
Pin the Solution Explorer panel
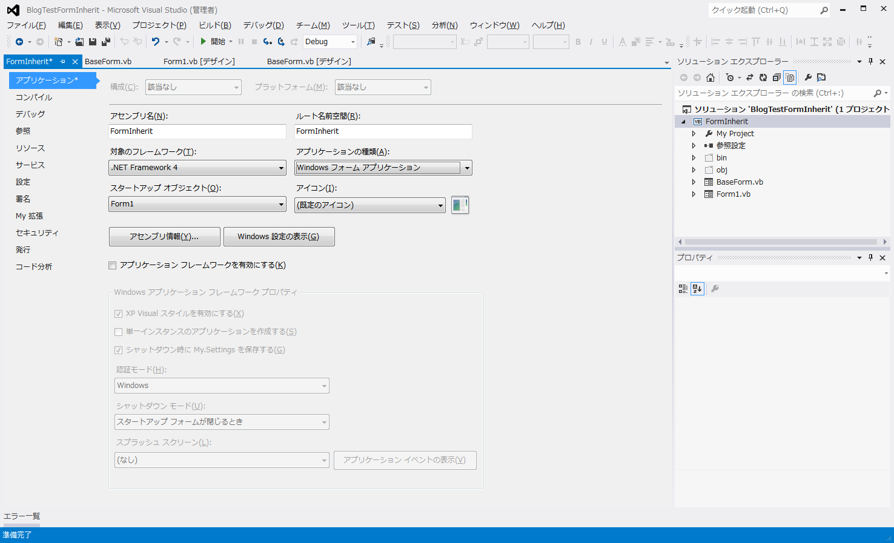[x=870, y=61]
